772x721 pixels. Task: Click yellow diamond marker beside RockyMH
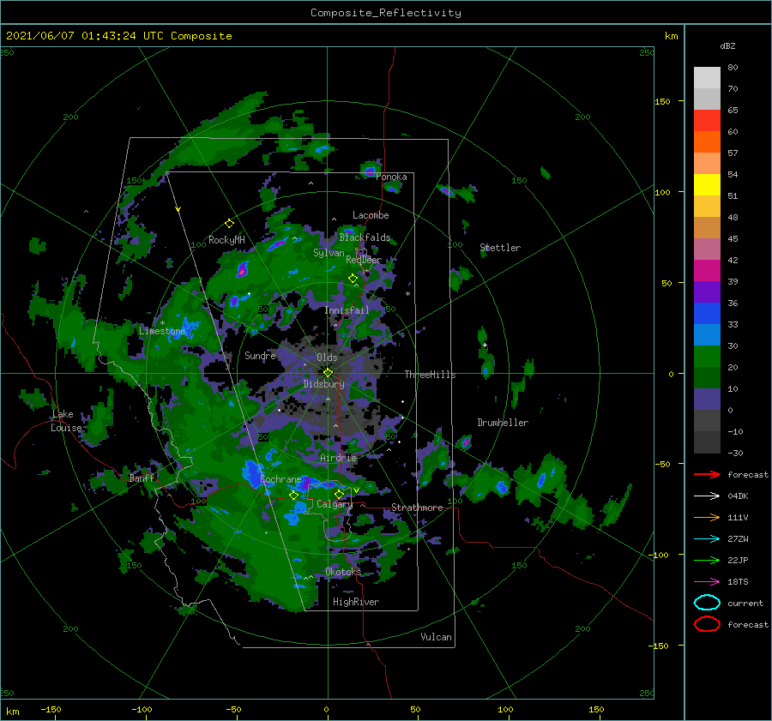click(229, 224)
